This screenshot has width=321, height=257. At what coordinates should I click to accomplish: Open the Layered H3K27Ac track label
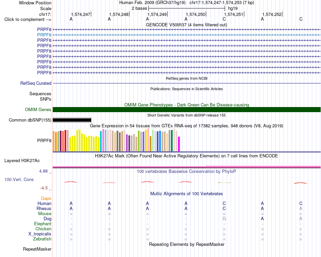pos(22,161)
